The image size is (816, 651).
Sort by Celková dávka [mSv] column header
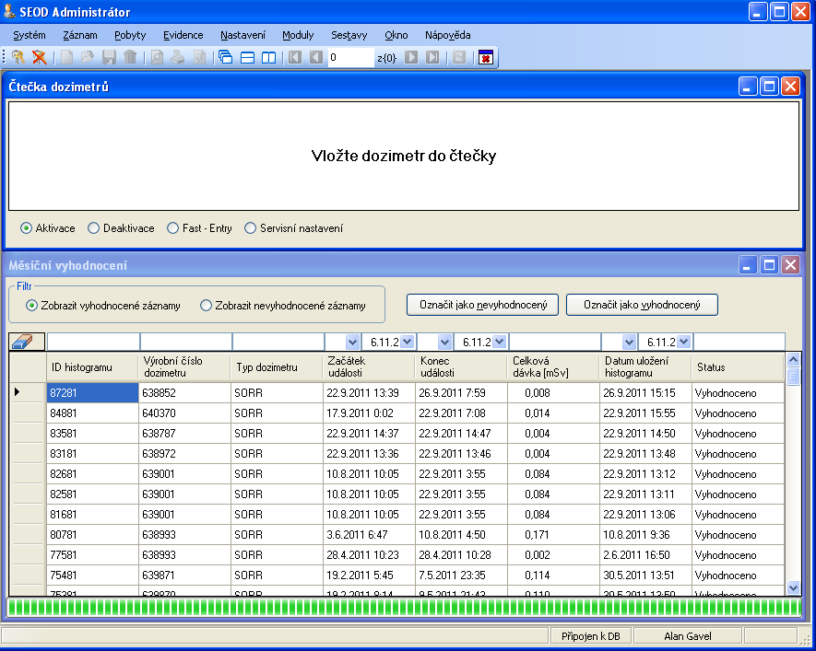(553, 366)
